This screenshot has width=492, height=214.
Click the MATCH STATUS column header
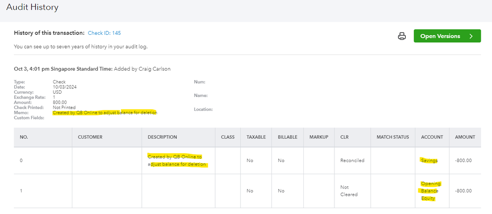(x=393, y=137)
